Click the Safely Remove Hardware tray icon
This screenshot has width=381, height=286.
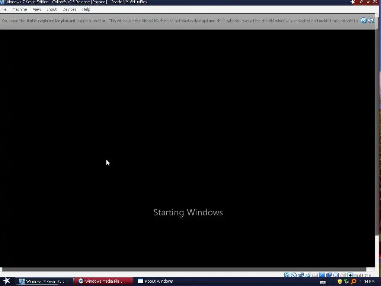point(346,282)
